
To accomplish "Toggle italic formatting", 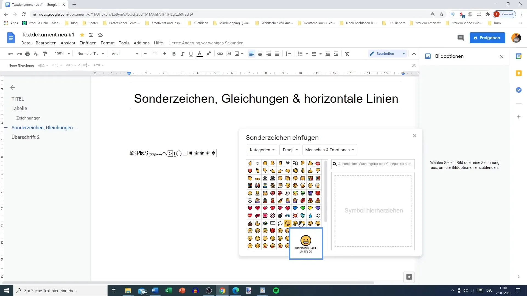I will pyautogui.click(x=182, y=54).
